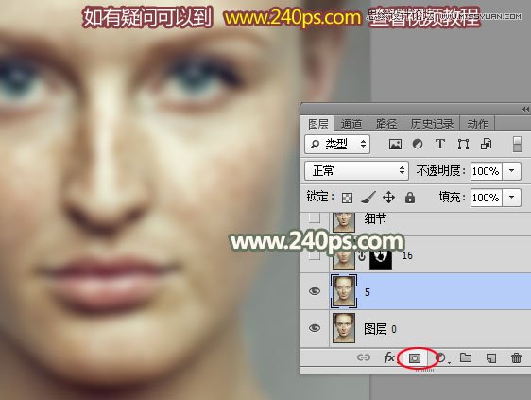Click mask link icon on layer 16

[362, 256]
